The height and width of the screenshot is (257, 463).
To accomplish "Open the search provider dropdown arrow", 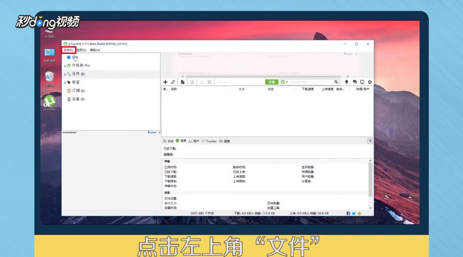I will 287,82.
